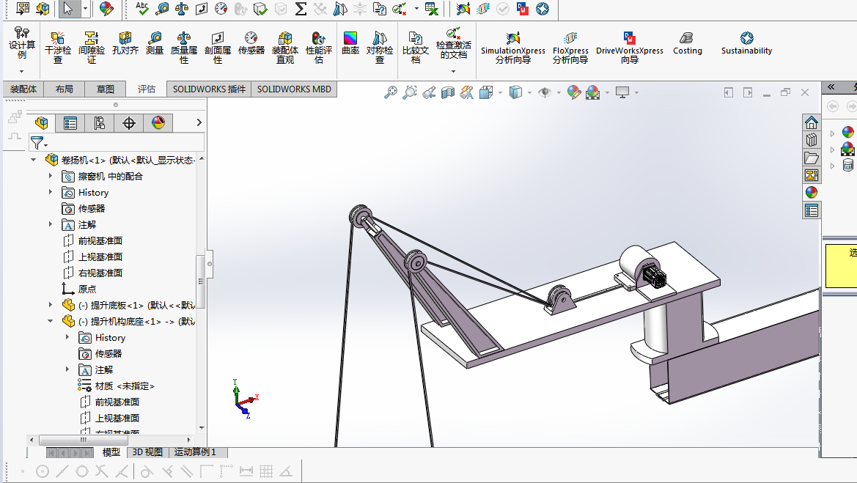This screenshot has height=483, width=857.
Task: Start FloXpress analysis wizard
Action: (570, 48)
